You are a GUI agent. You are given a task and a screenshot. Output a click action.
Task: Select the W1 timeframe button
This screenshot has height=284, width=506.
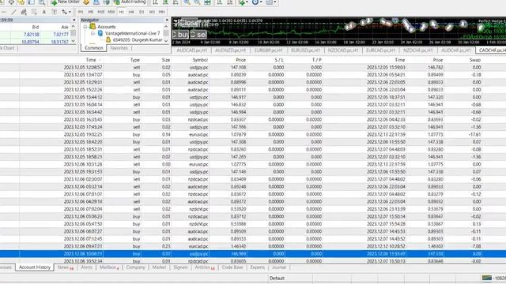point(152,12)
